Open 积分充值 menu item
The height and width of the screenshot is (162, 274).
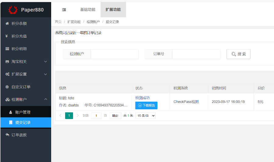click(26, 36)
